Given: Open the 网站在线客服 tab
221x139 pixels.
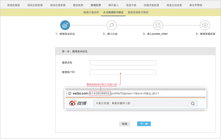Looking at the screenshot, I should pos(35,5).
